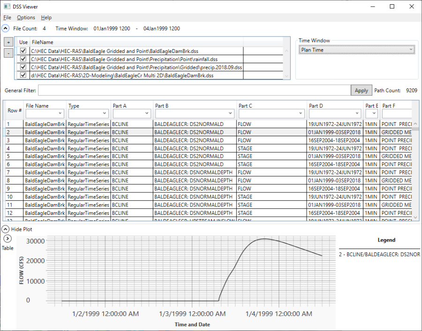
Task: Open Table view with arrow icon
Action: tap(7, 239)
